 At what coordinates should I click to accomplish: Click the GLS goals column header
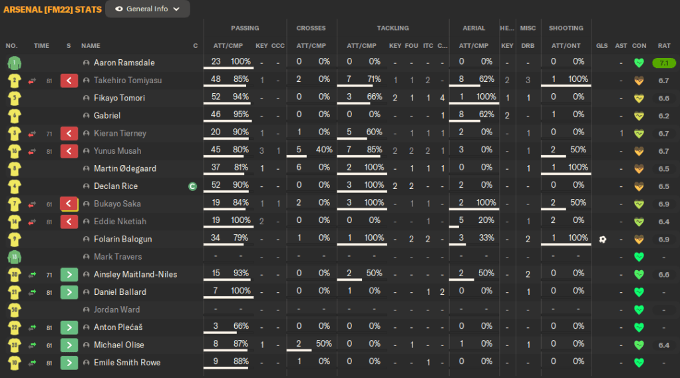pos(601,46)
